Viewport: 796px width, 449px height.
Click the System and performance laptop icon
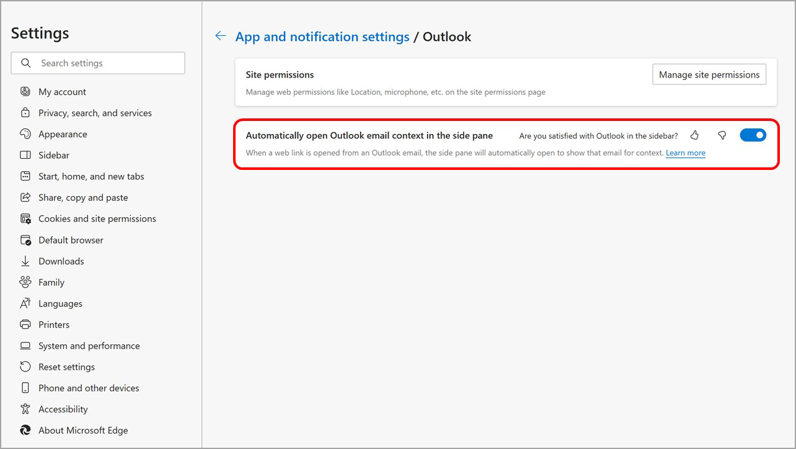pos(25,345)
